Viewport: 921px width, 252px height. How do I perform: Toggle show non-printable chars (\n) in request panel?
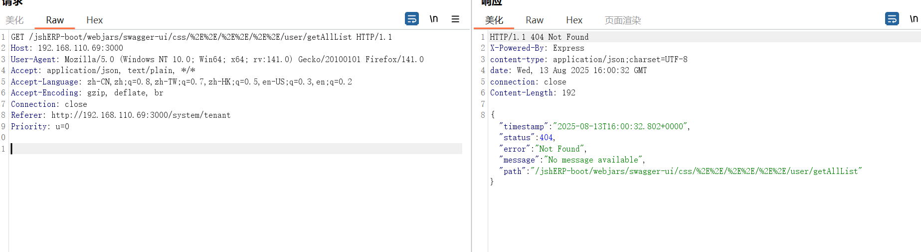(x=434, y=19)
